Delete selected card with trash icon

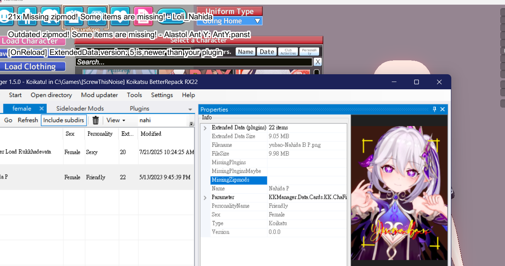pyautogui.click(x=95, y=120)
